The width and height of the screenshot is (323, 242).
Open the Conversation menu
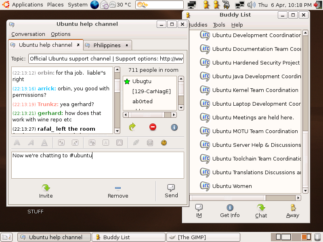point(28,34)
